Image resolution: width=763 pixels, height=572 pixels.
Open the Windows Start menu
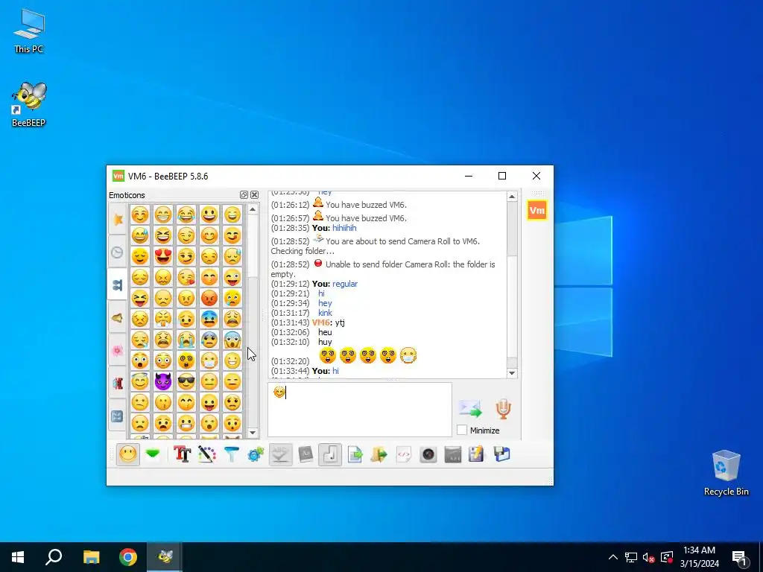click(x=18, y=557)
